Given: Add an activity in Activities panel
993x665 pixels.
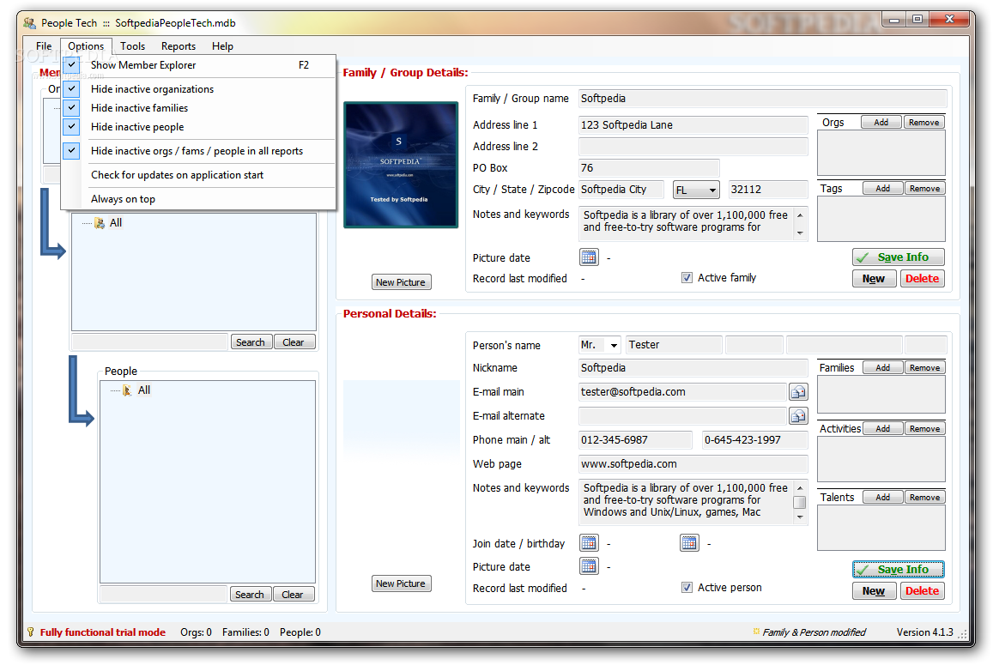Looking at the screenshot, I should (x=883, y=429).
